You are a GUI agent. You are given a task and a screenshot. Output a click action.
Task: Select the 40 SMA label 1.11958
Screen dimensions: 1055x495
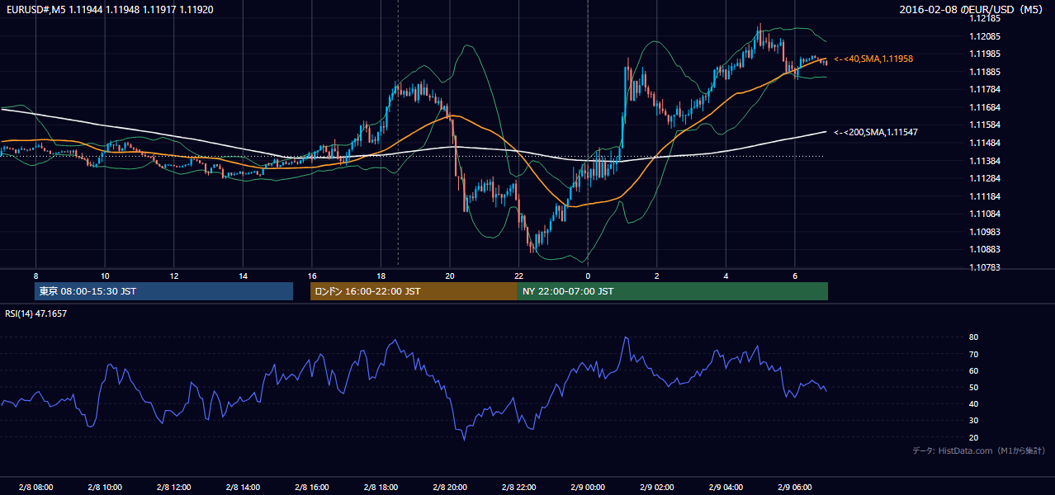[x=873, y=59]
